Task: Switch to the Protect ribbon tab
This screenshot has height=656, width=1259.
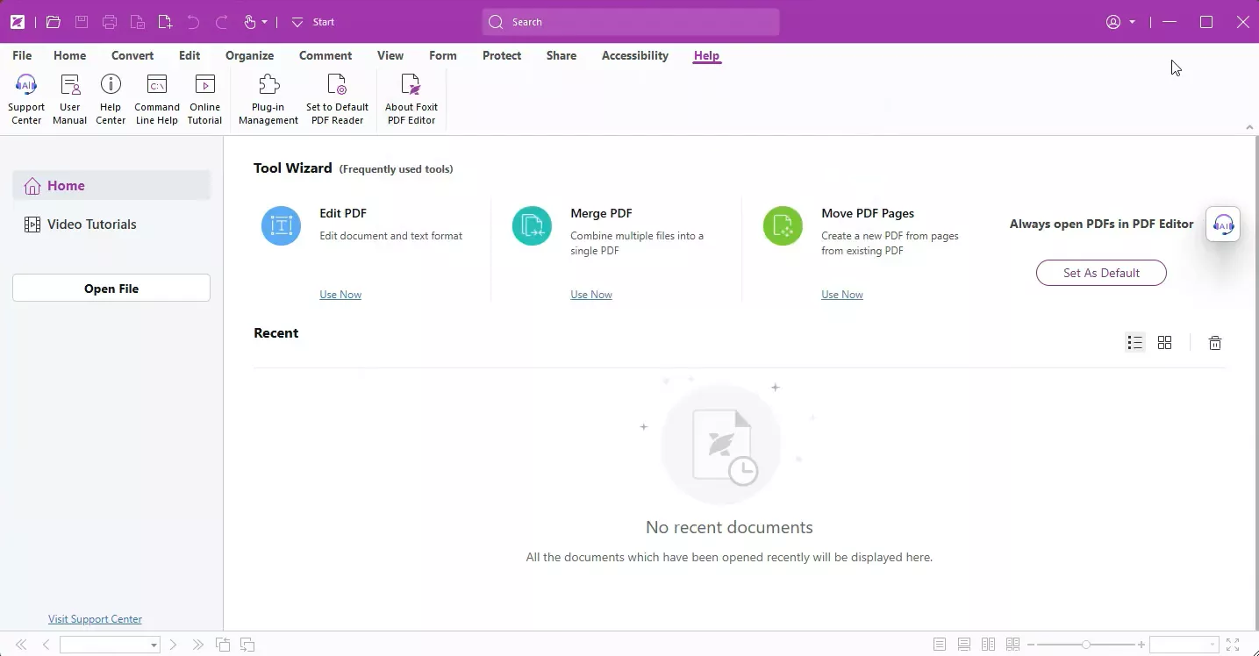Action: (501, 55)
